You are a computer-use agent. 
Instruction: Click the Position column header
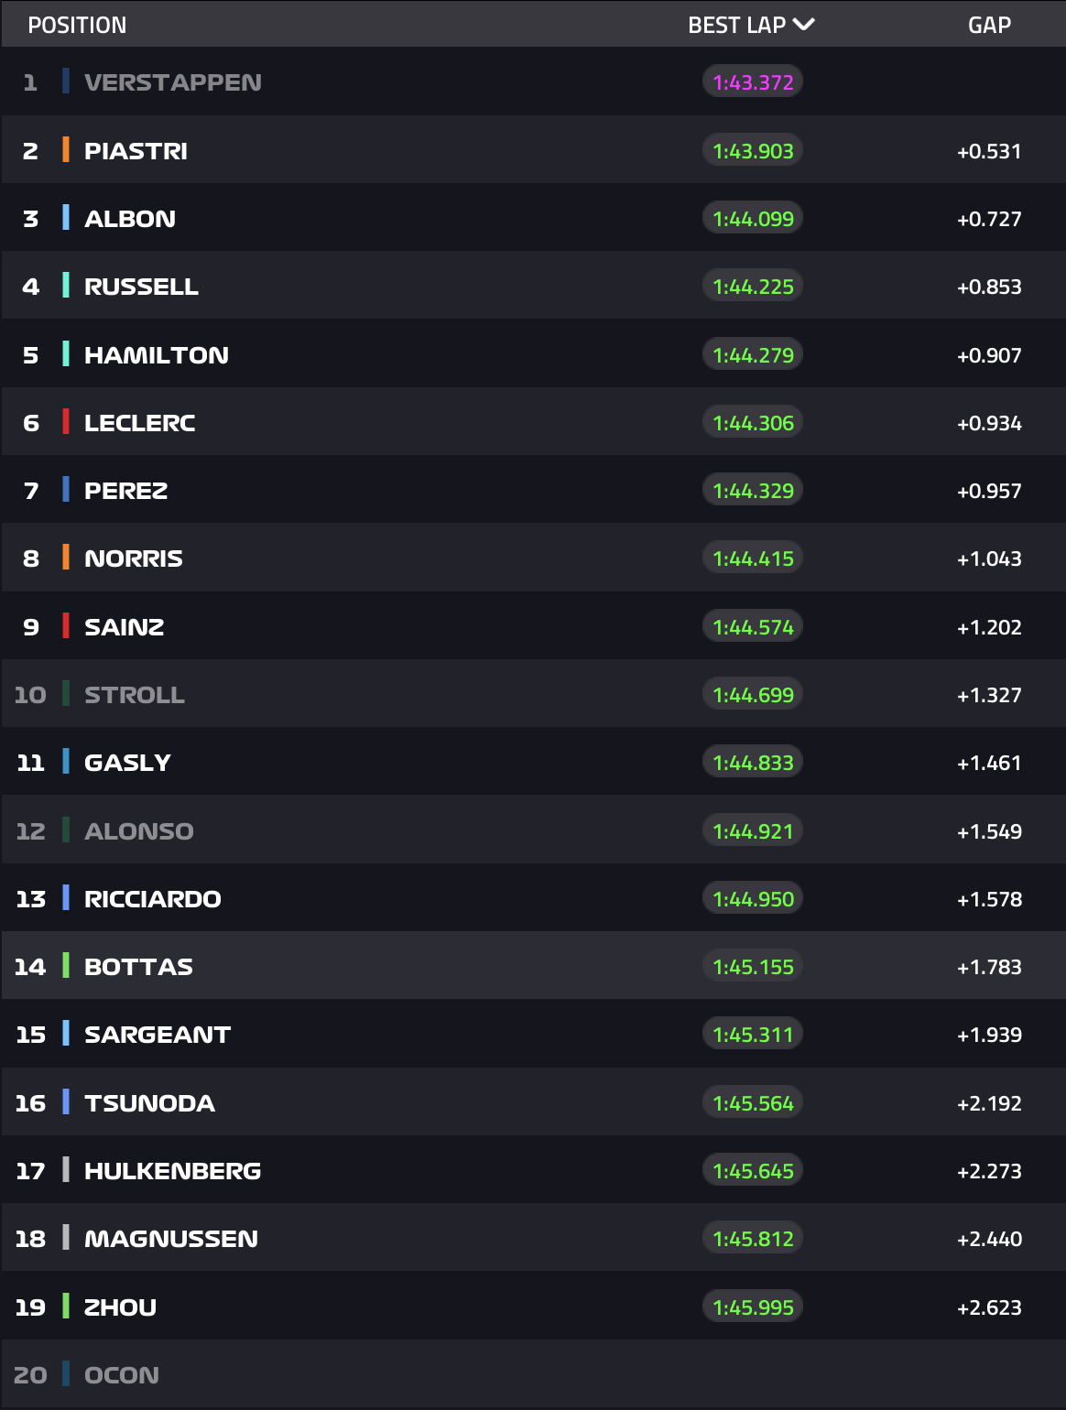click(x=77, y=25)
